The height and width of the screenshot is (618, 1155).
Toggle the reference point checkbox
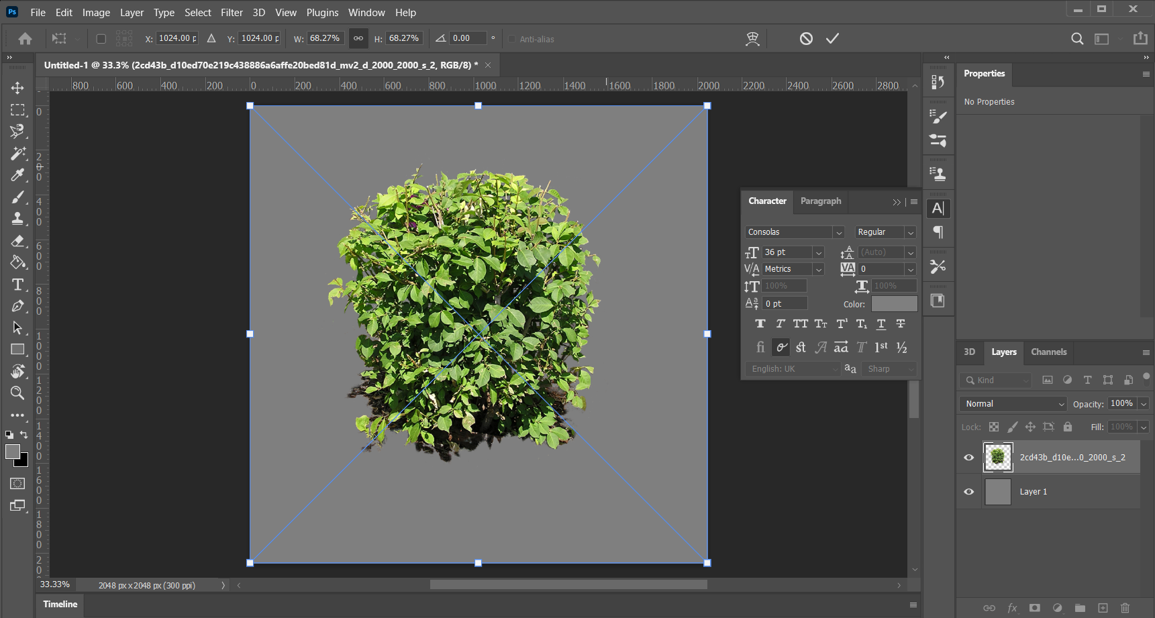(x=101, y=39)
